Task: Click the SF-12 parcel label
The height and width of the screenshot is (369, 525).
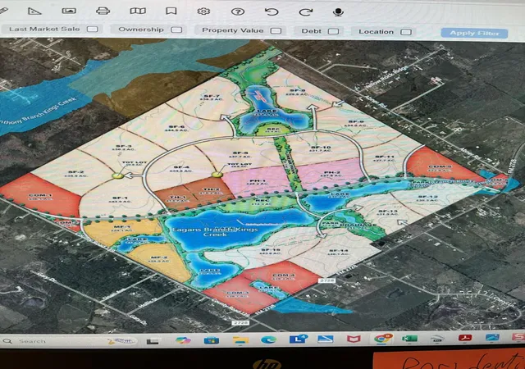Action: click(x=427, y=198)
